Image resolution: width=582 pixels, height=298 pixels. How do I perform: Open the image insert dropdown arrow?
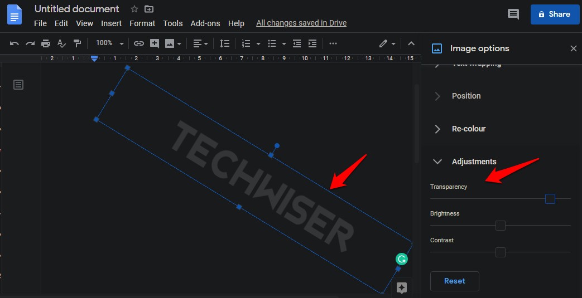point(179,44)
